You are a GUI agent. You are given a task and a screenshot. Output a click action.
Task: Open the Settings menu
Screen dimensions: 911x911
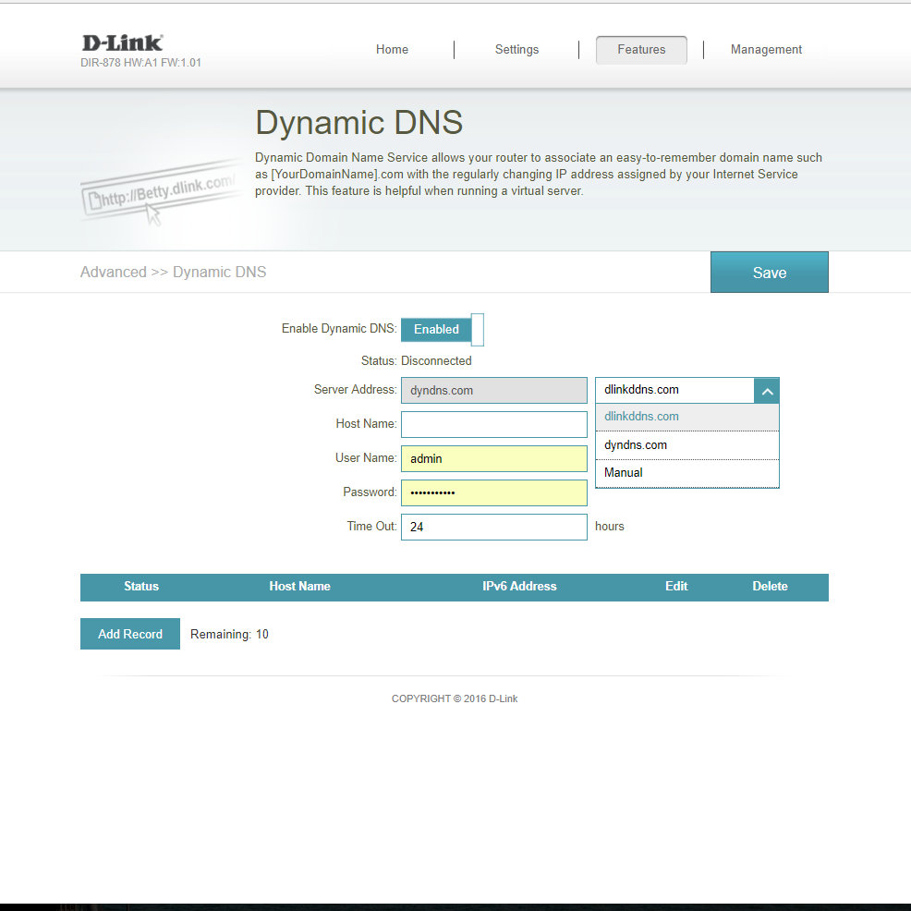(516, 50)
